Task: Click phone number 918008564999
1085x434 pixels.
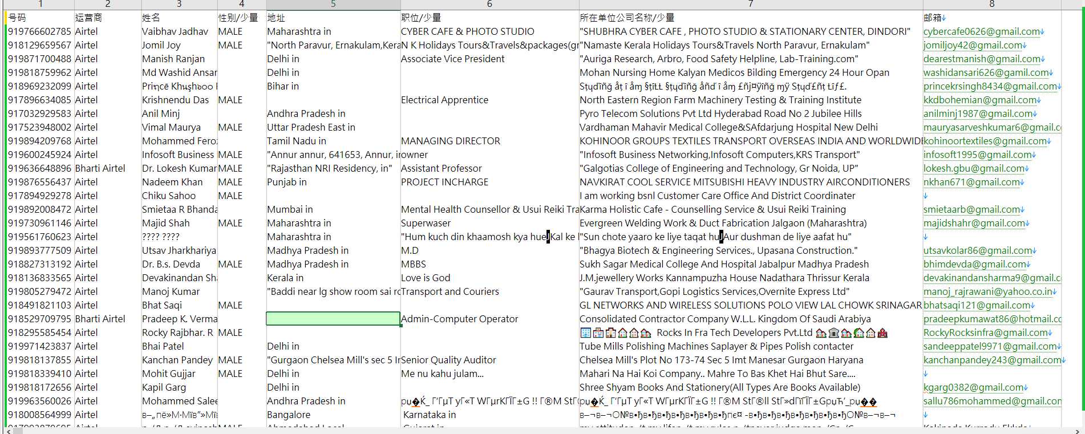Action: tap(40, 415)
